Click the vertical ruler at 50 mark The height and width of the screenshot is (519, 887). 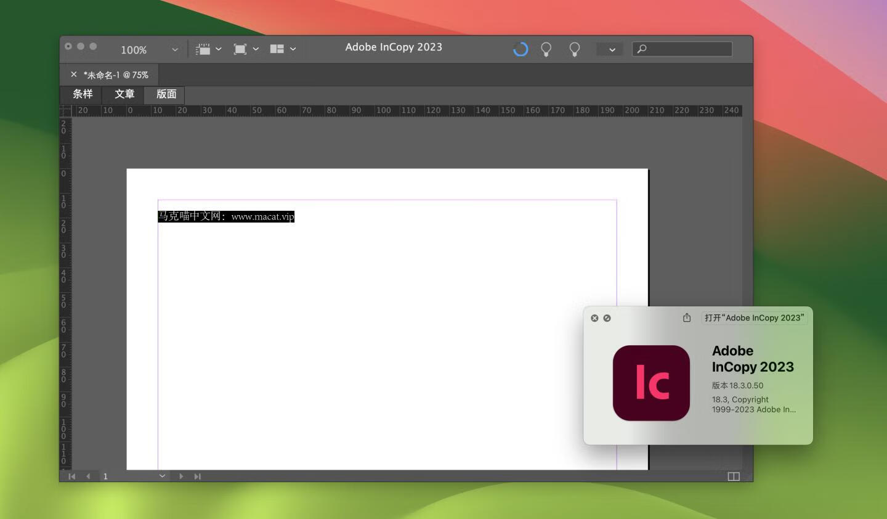click(63, 301)
